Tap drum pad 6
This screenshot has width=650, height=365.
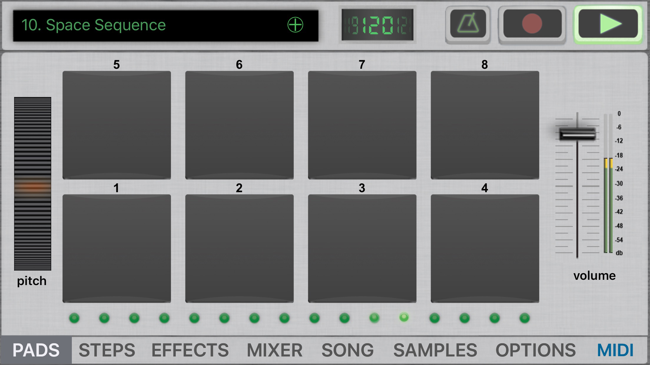pos(239,125)
